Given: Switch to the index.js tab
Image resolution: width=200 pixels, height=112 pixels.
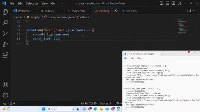Looking at the screenshot, I should [x=51, y=11].
